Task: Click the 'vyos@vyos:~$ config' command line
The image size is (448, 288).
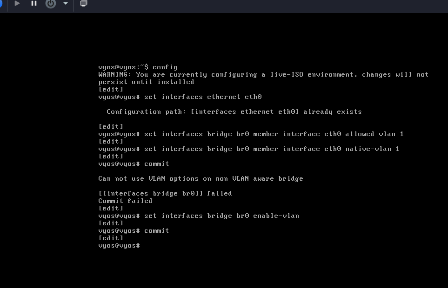Action: tap(138, 67)
